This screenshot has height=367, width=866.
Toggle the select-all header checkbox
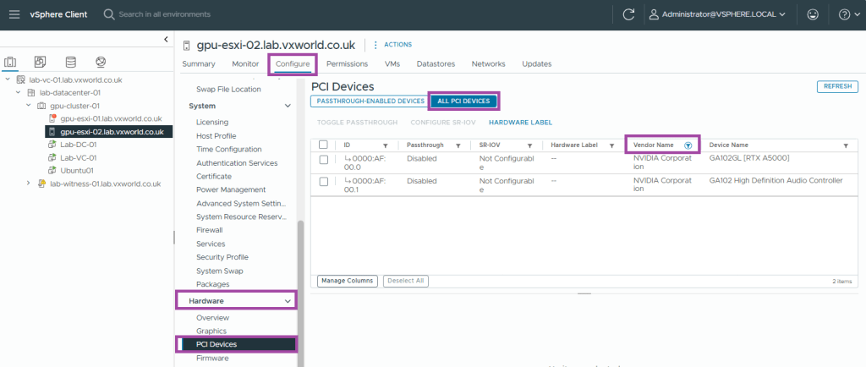[323, 145]
